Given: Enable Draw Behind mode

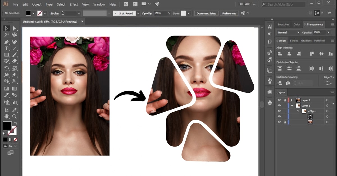Looking at the screenshot, I should coord(10,146).
